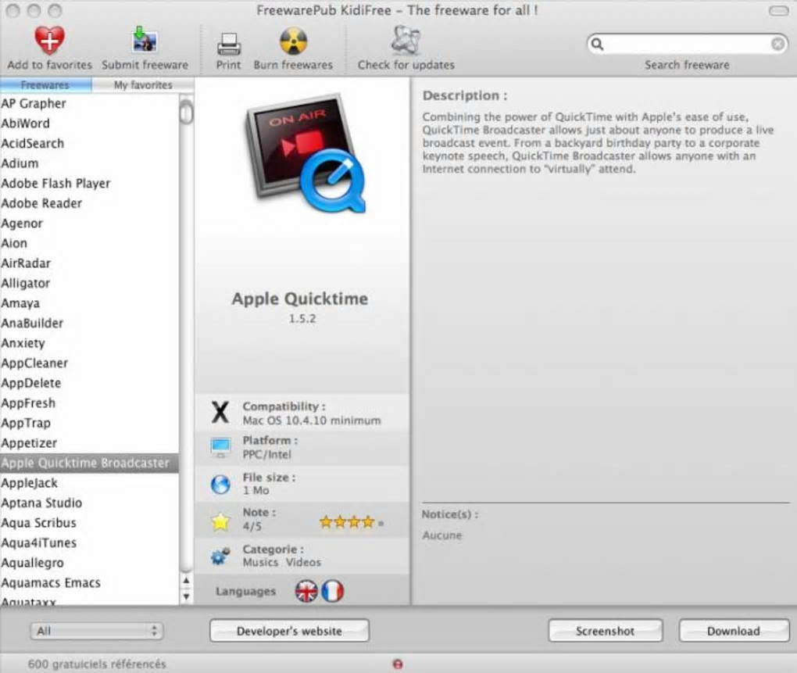The image size is (797, 673).
Task: Select AppDelete in the freeware list
Action: 89,383
